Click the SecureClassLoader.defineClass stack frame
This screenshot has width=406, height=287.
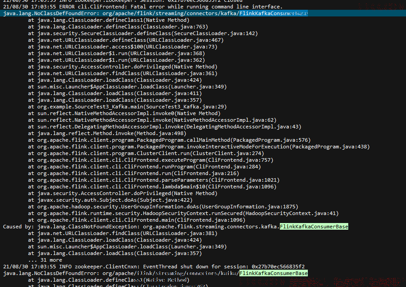143,33
